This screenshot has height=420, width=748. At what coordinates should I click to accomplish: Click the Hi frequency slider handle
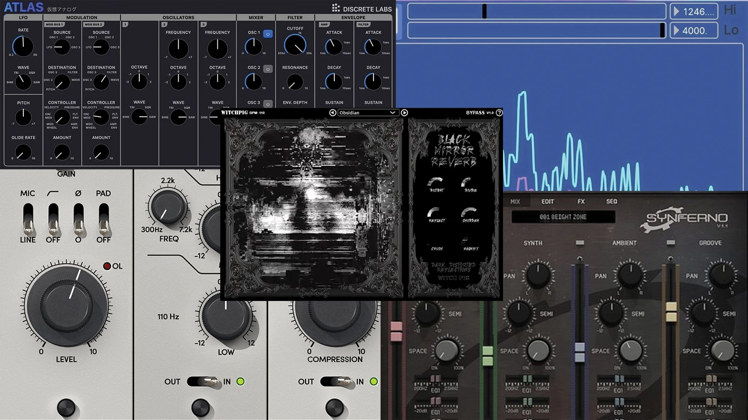coord(484,11)
